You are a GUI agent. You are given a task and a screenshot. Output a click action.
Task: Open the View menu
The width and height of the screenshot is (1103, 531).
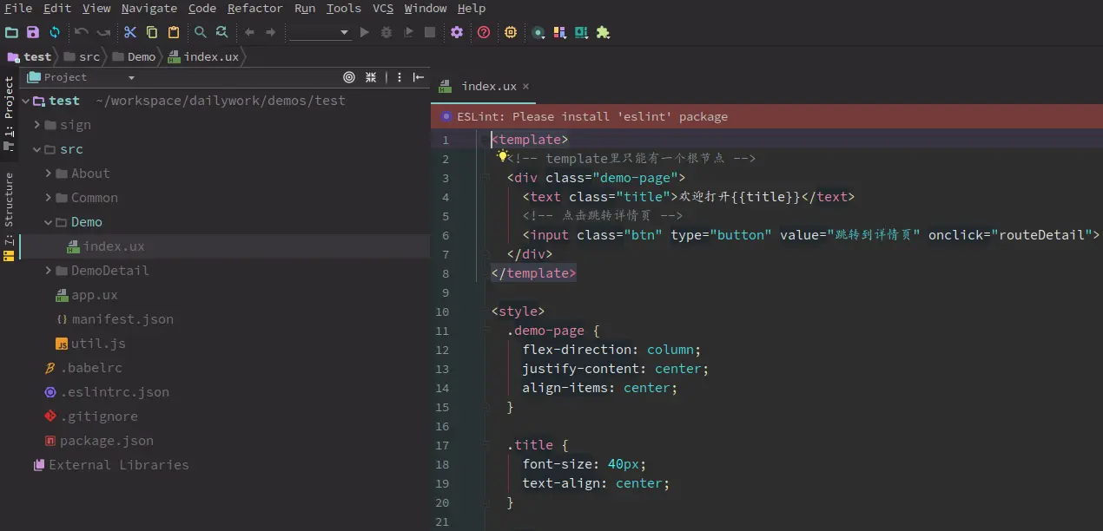coord(96,8)
